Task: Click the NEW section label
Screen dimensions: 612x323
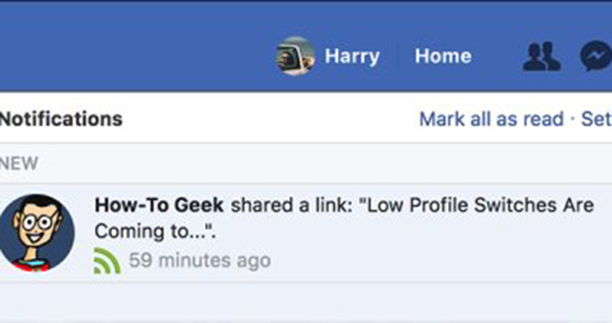Action: pyautogui.click(x=19, y=163)
